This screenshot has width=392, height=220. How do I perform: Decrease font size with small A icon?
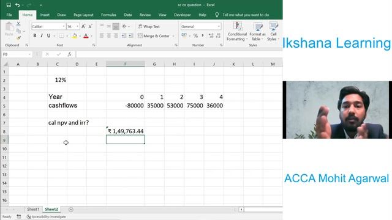click(x=90, y=26)
